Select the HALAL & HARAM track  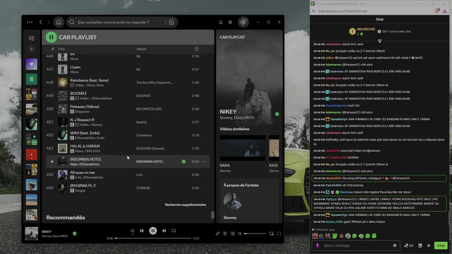(x=128, y=148)
